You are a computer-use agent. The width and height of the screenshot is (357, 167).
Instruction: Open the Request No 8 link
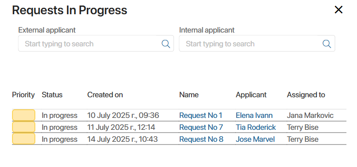tap(201, 139)
